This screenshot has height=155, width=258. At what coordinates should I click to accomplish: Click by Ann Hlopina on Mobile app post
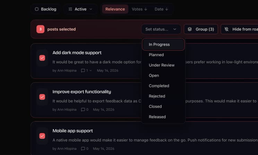pos(64,149)
